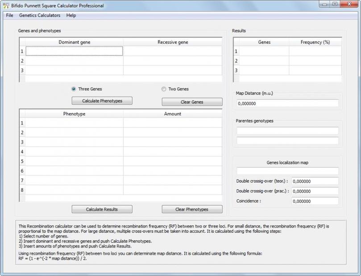This screenshot has height=276, width=361.
Task: Click the Calculate Phenotypes button
Action: click(x=102, y=101)
